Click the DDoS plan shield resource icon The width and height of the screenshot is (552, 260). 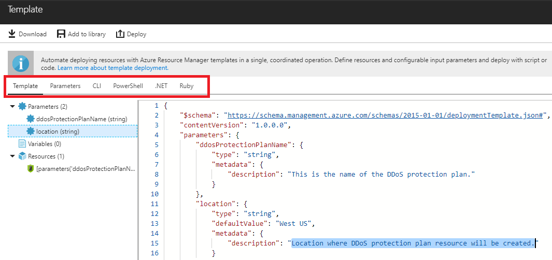31,169
